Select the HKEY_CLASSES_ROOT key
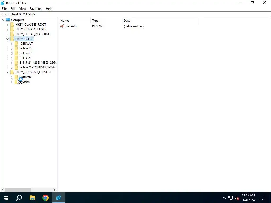Viewport: 271px width, 203px height. [31, 25]
